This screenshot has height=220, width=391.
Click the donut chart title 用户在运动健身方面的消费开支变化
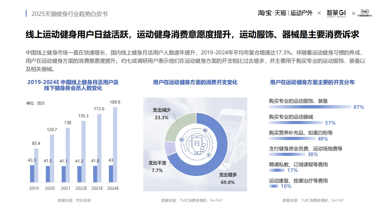tap(195, 82)
